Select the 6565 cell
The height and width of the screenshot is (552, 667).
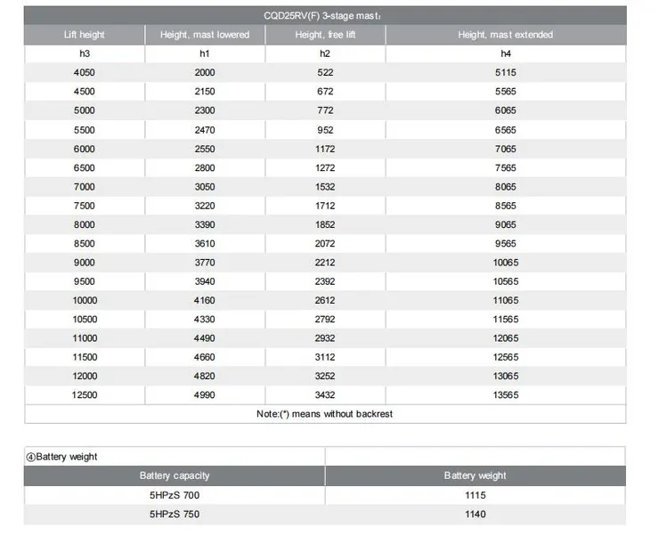coord(505,130)
